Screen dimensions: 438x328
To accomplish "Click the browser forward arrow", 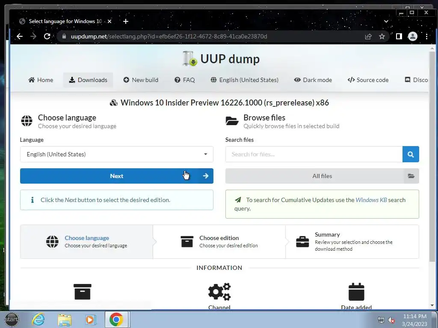I will point(33,36).
